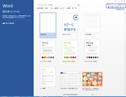The height and width of the screenshot is (97, 126).
Task: Select the はがき suggested search
Action: click(x=46, y=8)
